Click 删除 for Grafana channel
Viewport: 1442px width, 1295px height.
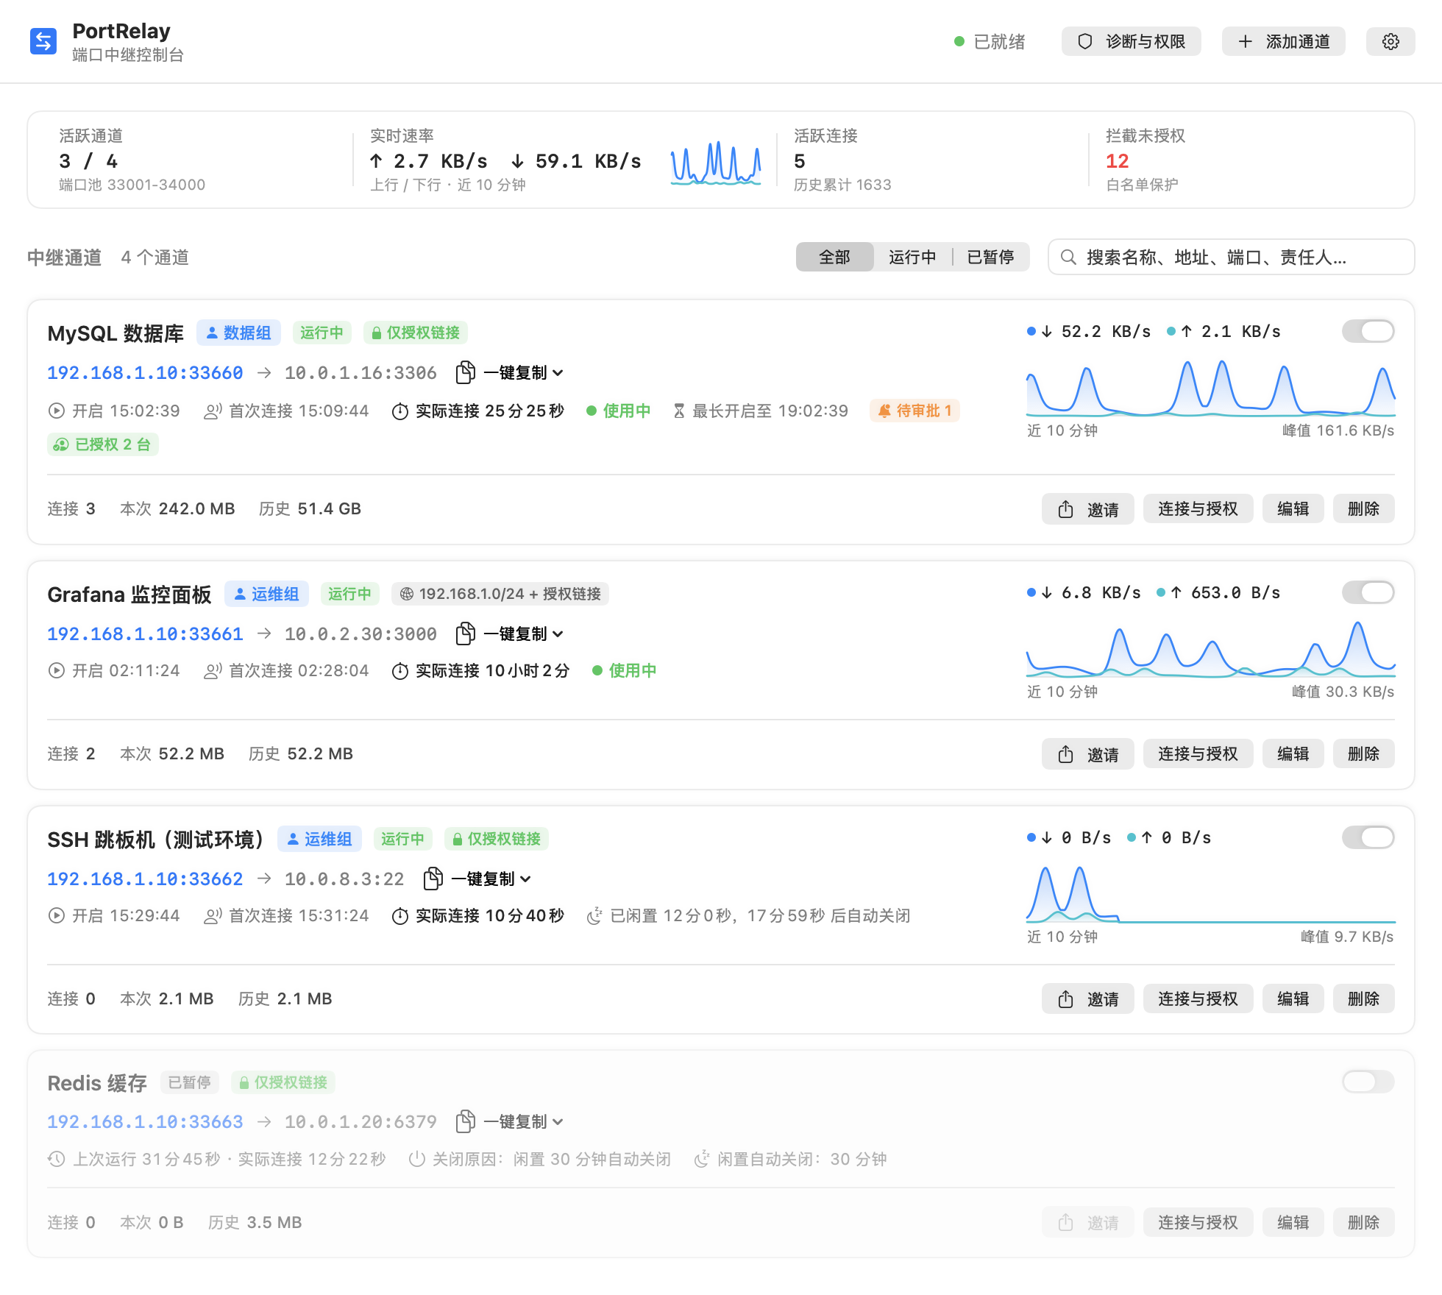click(1363, 753)
